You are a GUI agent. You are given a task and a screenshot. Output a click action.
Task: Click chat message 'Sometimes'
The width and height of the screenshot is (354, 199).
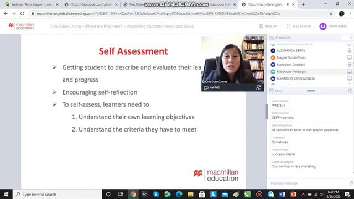coord(280,142)
